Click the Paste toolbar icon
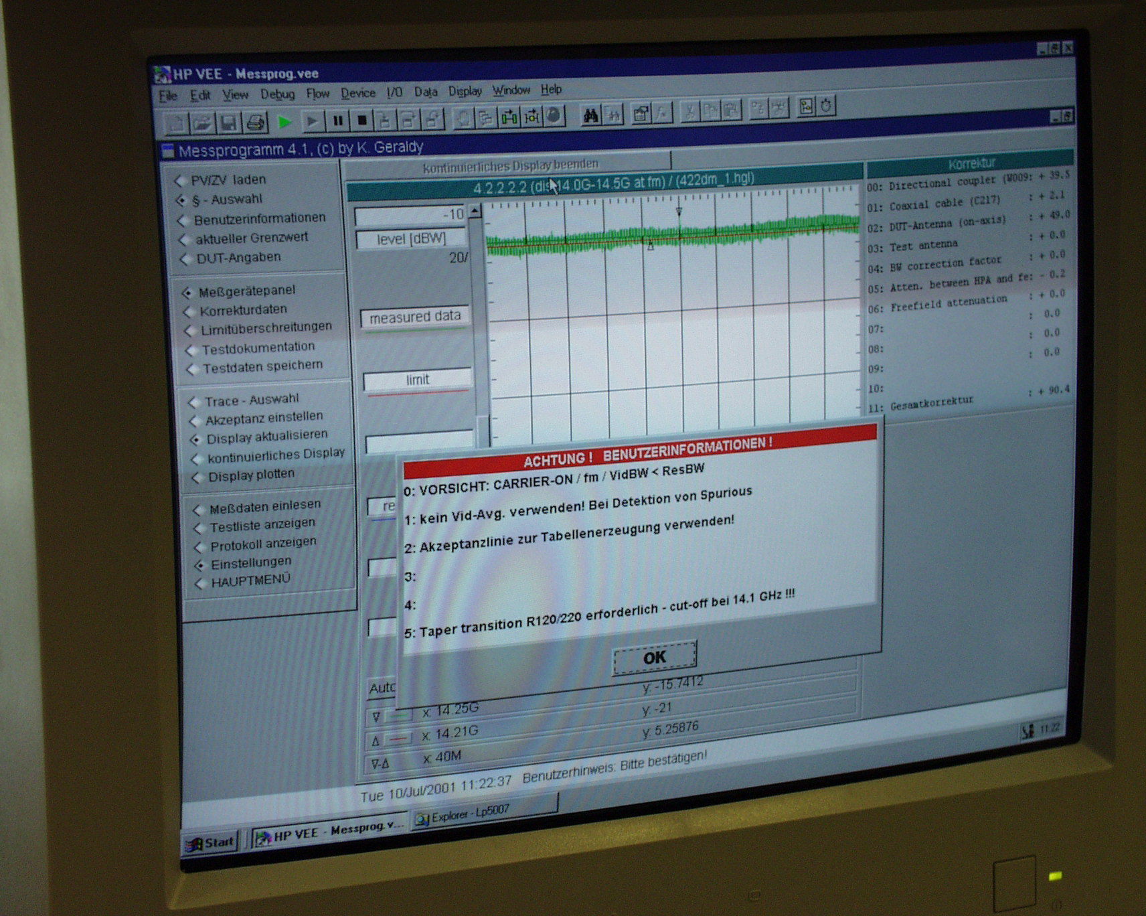1146x916 pixels. [732, 110]
